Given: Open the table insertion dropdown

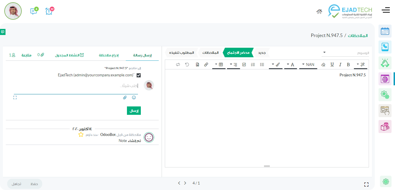Looking at the screenshot, I should 219,64.
